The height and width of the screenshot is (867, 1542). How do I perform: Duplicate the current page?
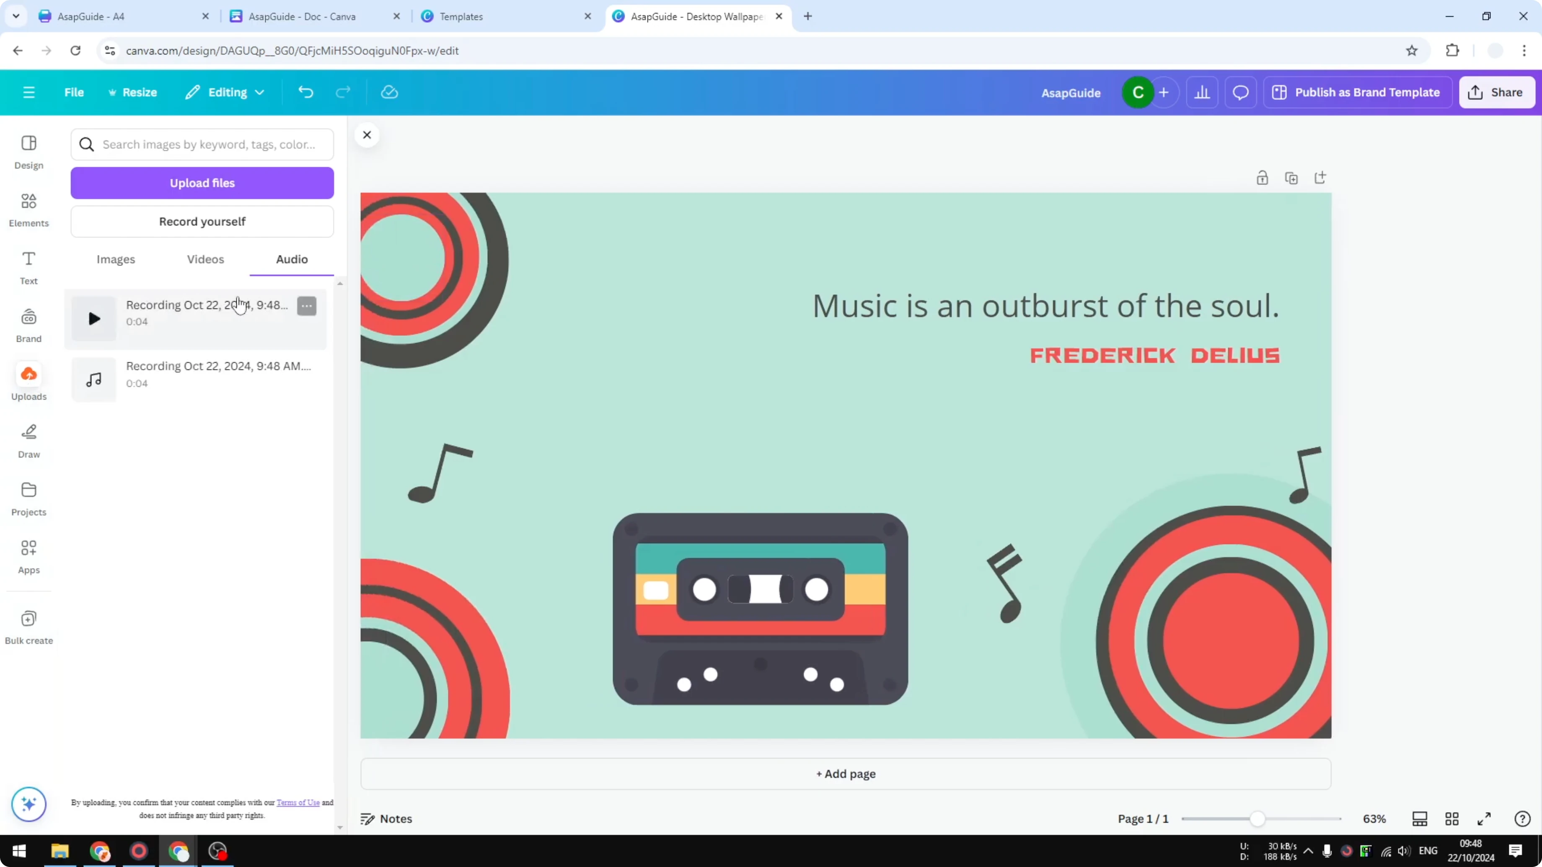coord(1291,178)
